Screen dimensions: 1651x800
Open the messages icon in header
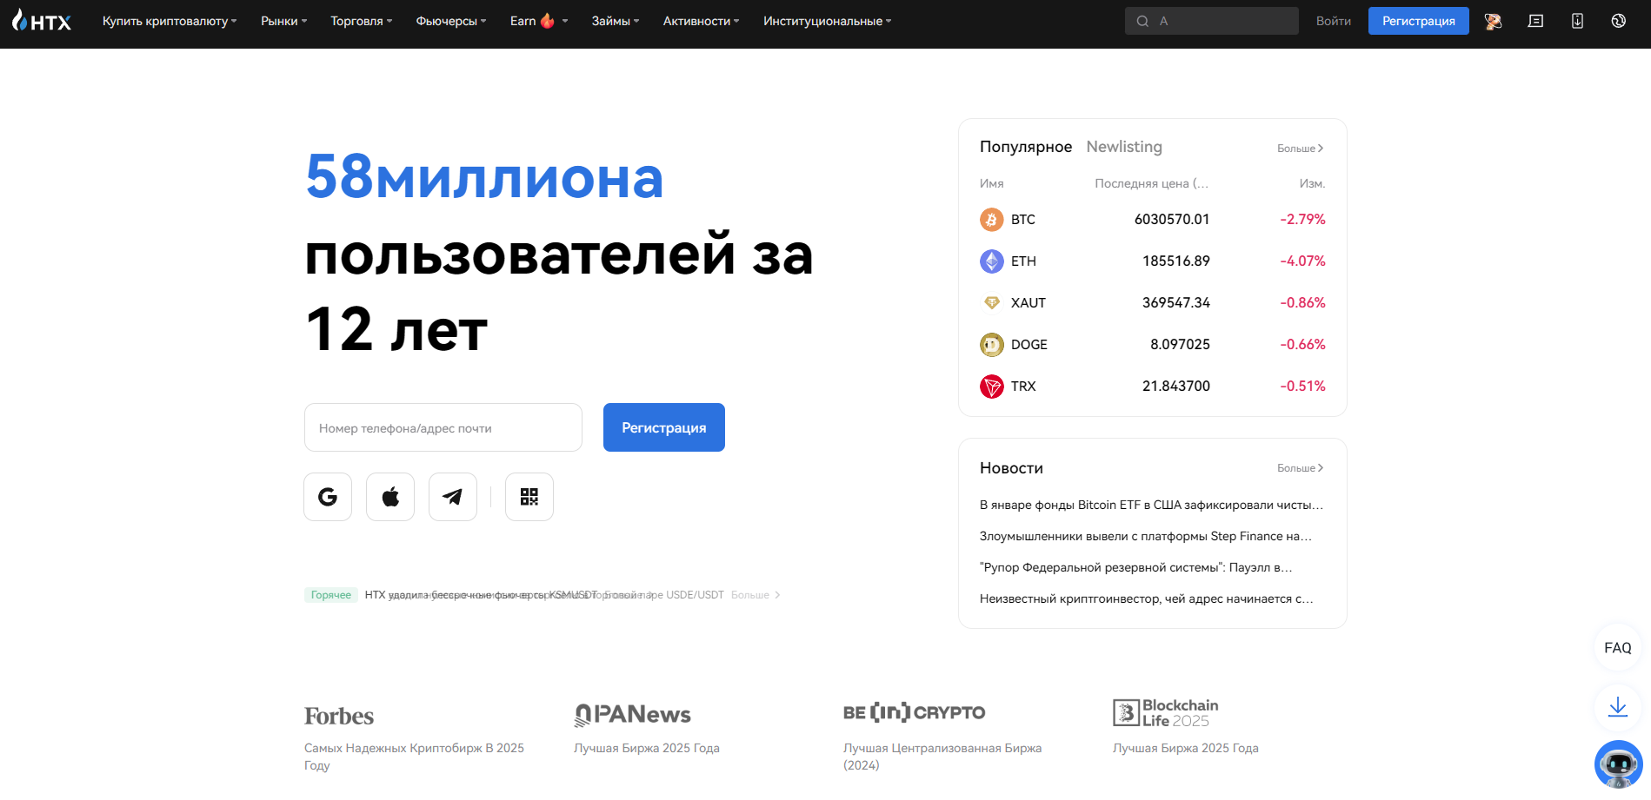[x=1535, y=21]
